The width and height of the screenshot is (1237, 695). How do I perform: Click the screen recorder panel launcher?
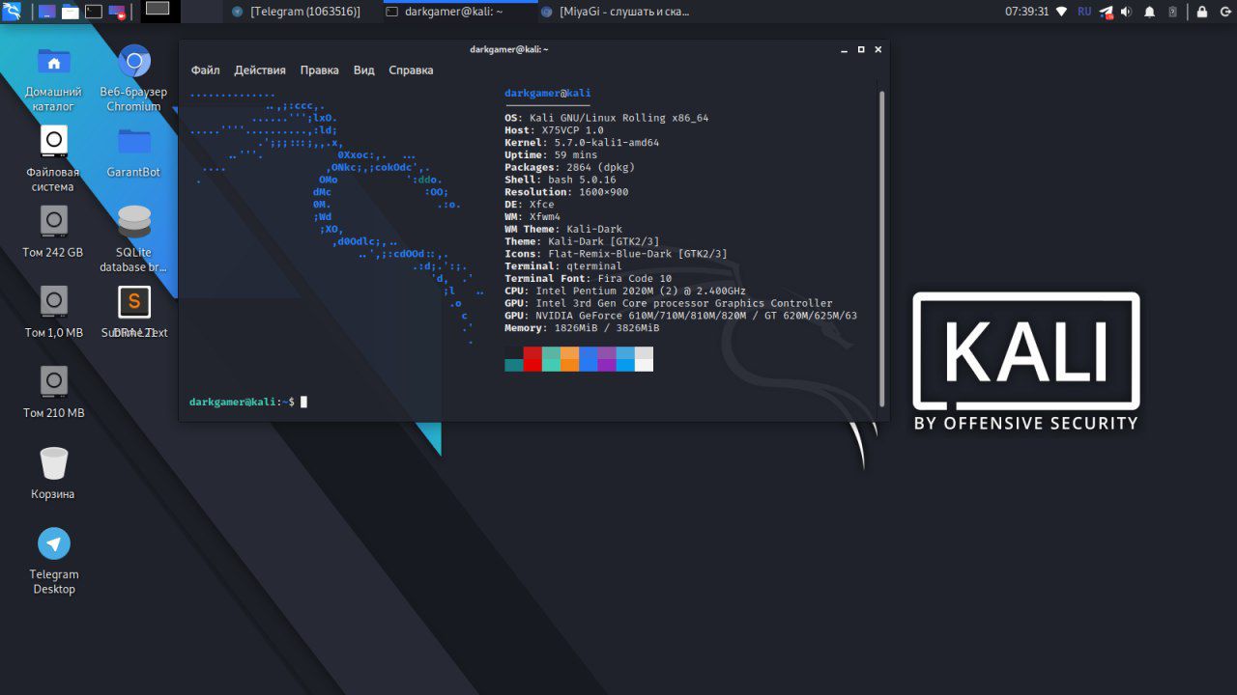117,12
